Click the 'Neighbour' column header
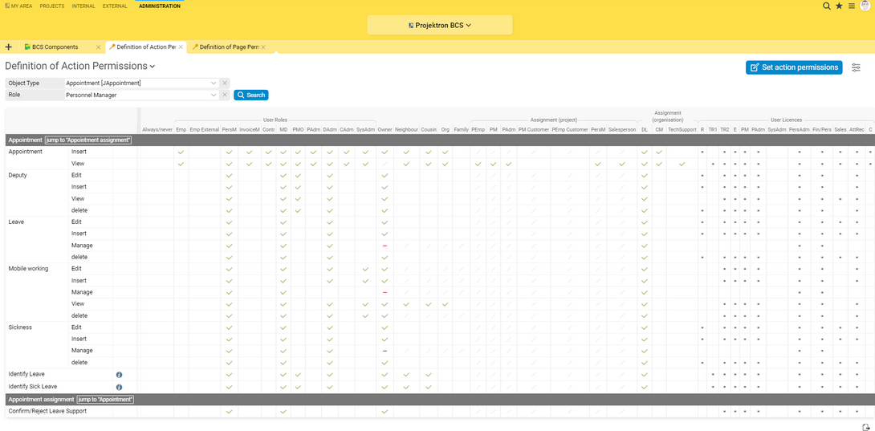The image size is (875, 431). click(x=406, y=129)
